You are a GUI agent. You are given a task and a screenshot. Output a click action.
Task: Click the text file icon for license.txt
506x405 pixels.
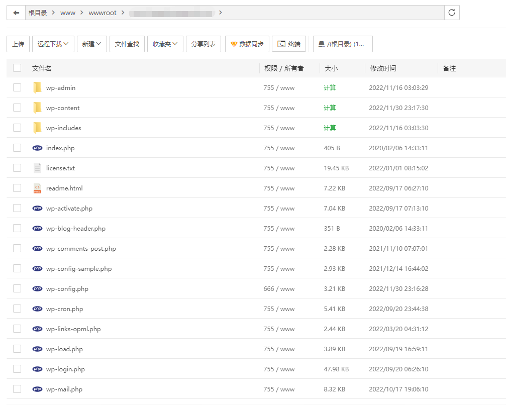(37, 168)
